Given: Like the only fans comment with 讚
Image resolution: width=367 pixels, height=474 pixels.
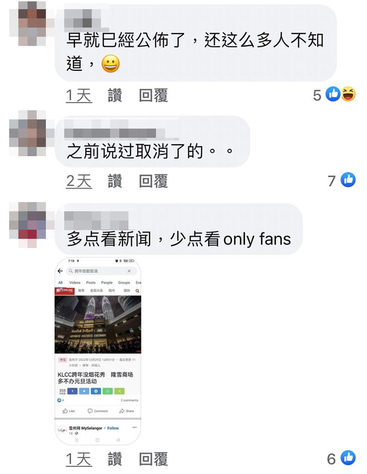Looking at the screenshot, I should [x=115, y=459].
